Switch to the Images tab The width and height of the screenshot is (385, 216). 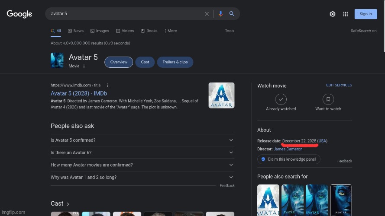pos(100,31)
